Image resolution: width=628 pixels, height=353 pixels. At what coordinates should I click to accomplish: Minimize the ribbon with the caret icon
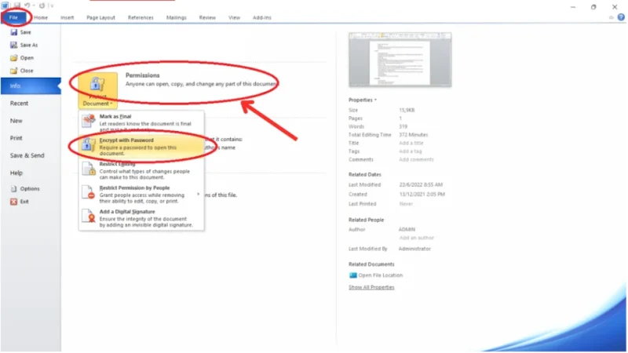click(x=611, y=17)
